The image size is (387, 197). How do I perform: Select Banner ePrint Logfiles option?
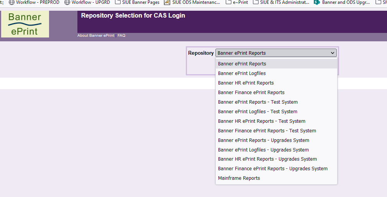tap(242, 73)
